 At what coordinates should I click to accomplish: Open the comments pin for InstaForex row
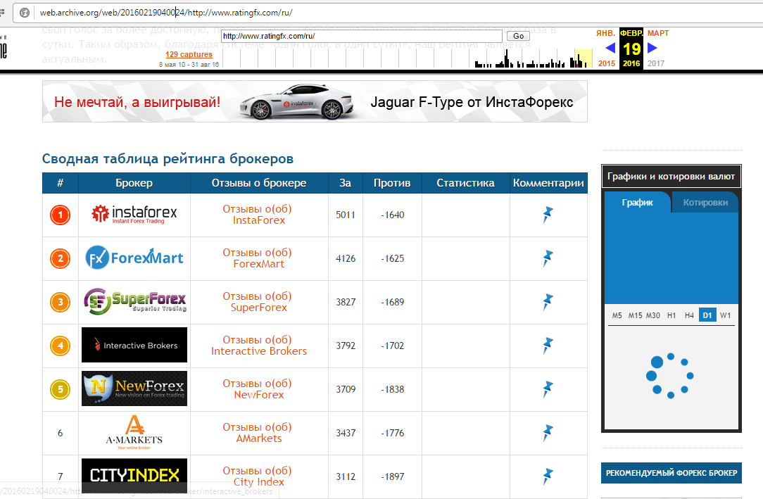[x=548, y=215]
